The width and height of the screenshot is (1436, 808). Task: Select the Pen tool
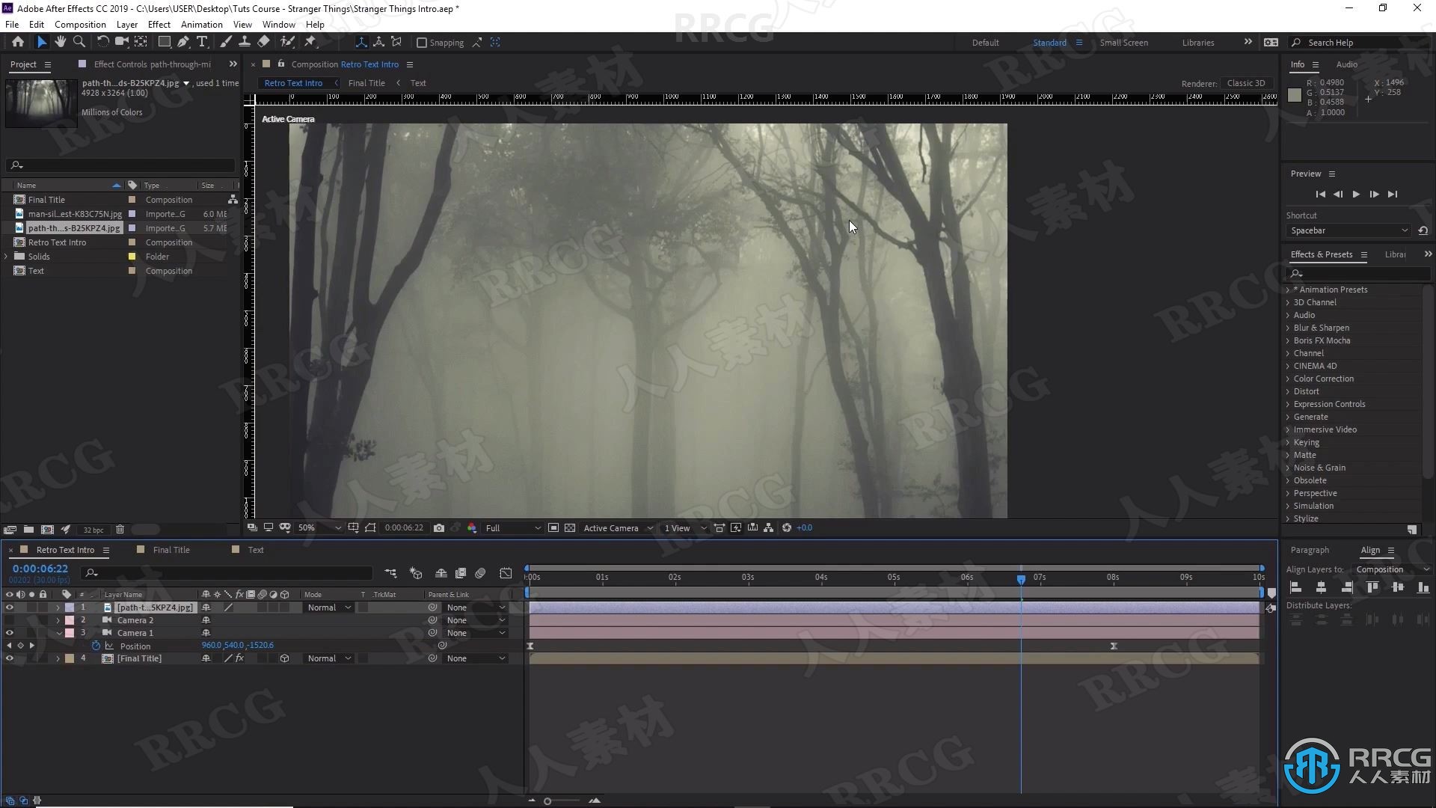pos(183,42)
